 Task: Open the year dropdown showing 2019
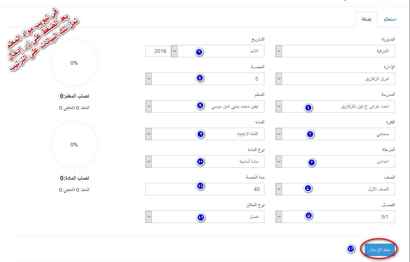tap(161, 51)
